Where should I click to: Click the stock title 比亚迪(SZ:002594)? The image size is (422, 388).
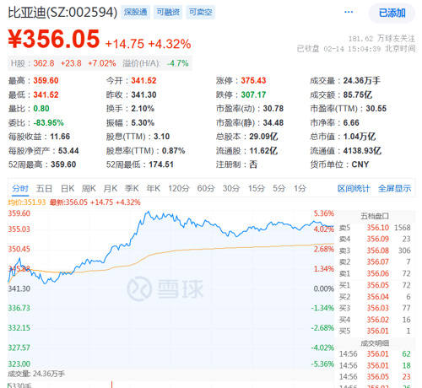point(62,13)
